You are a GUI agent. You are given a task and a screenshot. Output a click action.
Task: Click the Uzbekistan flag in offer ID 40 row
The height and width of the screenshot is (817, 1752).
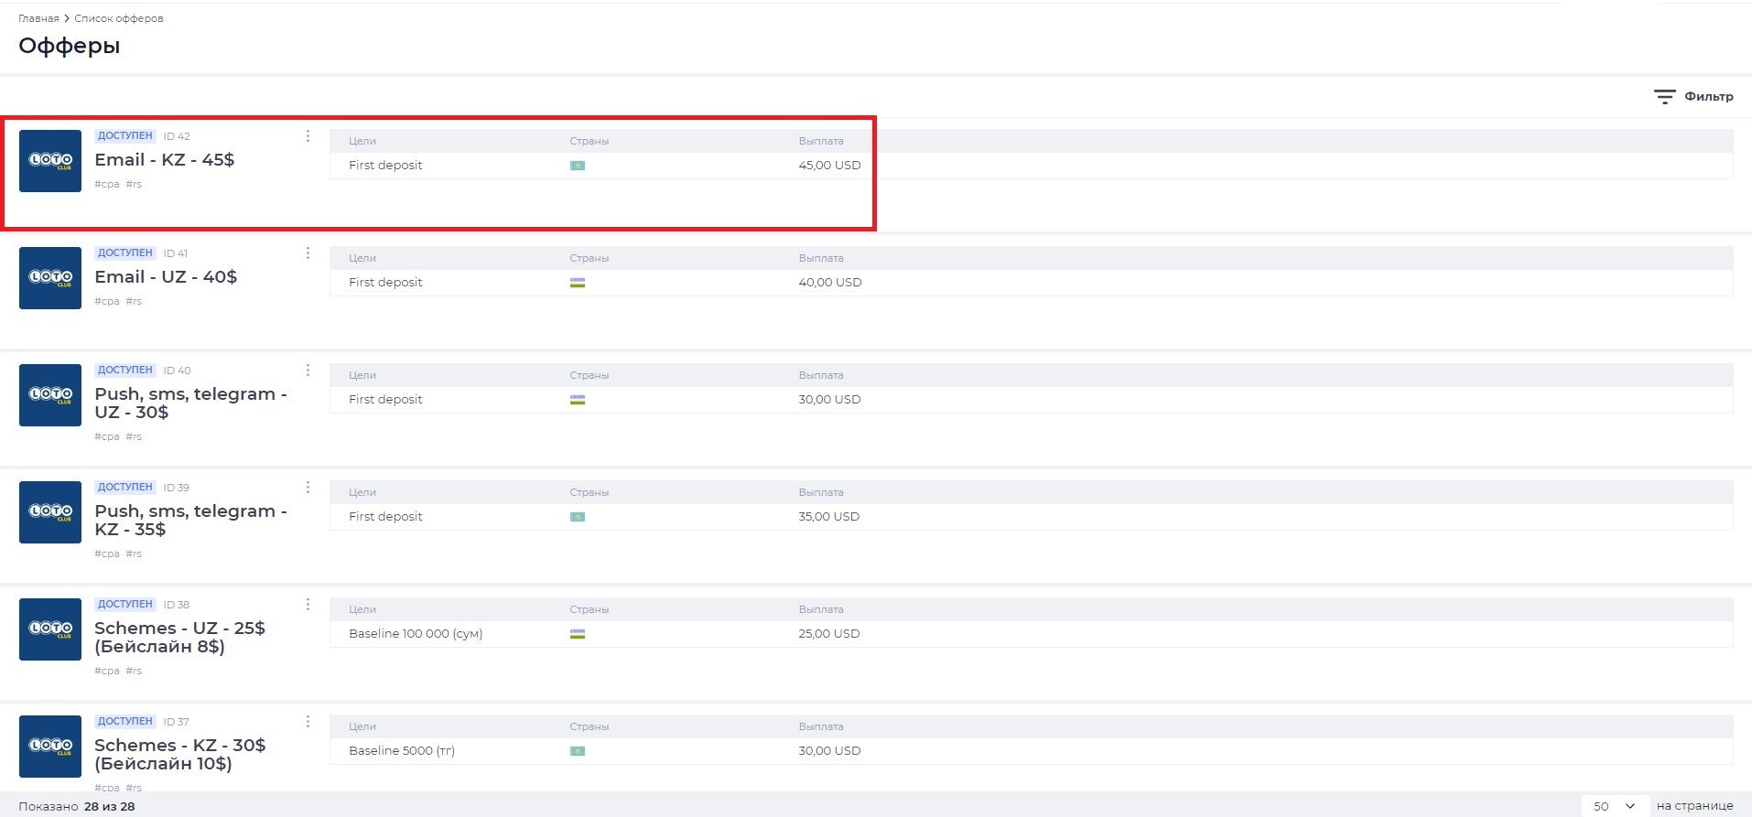(x=578, y=400)
